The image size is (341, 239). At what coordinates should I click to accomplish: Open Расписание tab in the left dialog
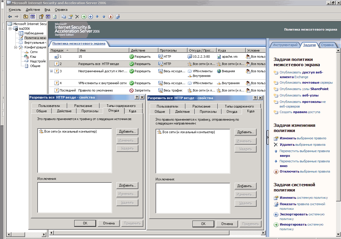pos(83,106)
